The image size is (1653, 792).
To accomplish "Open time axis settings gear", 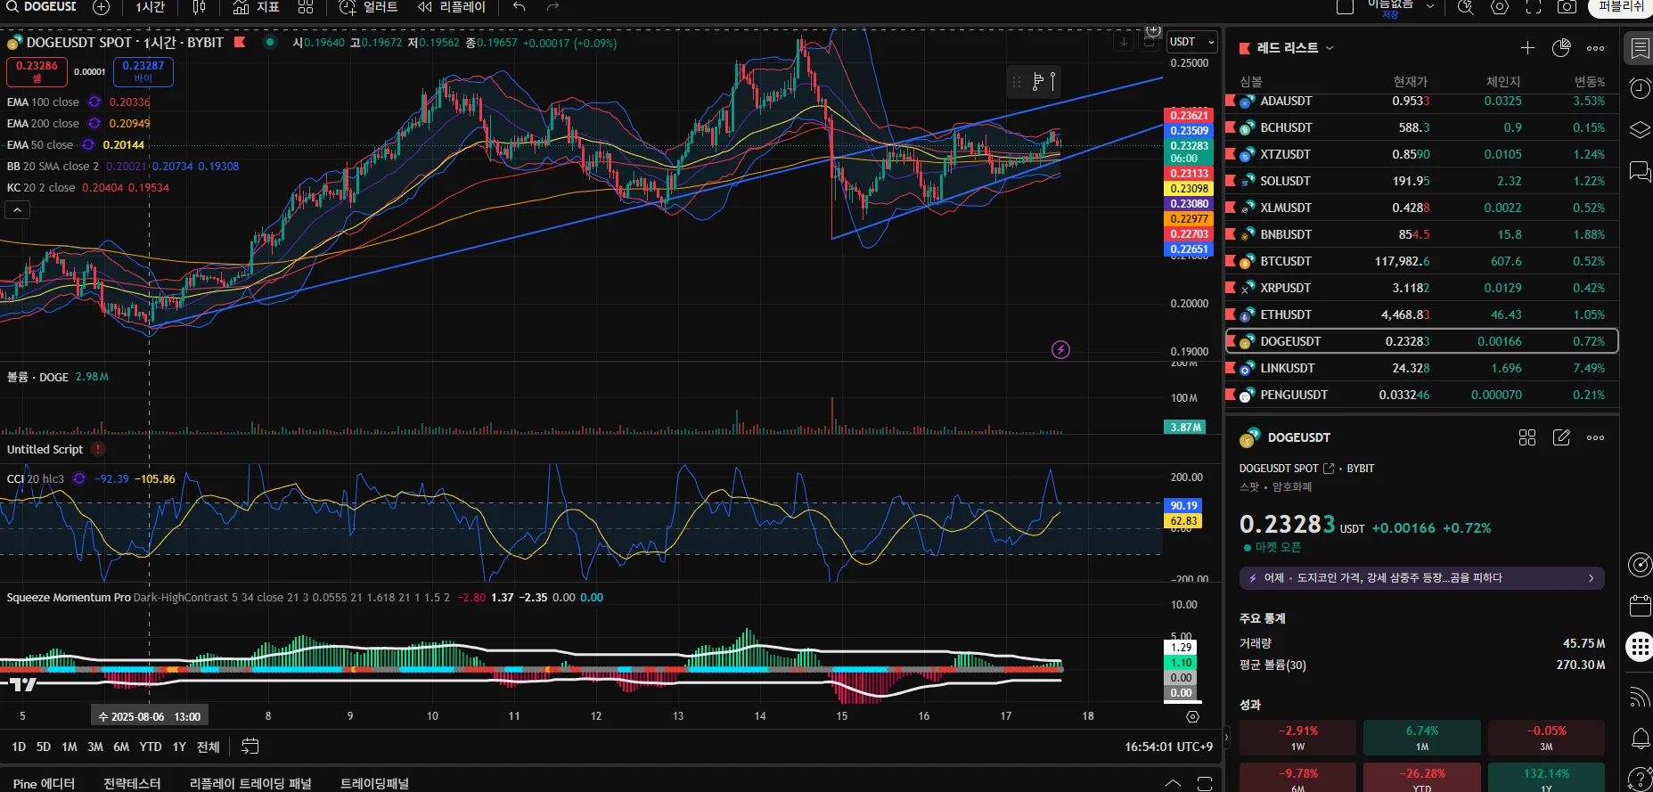I will click(1193, 716).
